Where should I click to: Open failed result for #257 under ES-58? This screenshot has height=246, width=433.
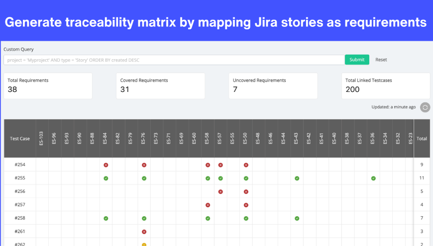(208, 205)
